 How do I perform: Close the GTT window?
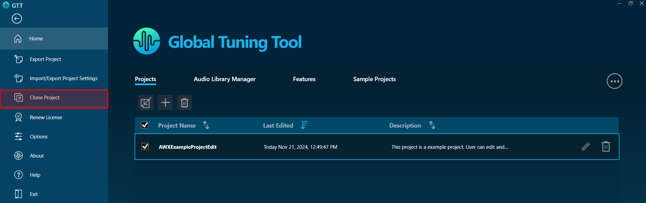[x=642, y=3]
